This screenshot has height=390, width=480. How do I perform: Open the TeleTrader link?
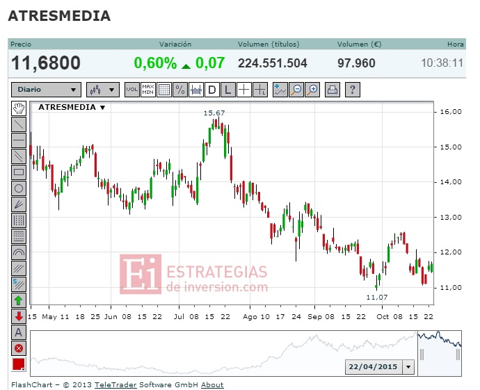tap(115, 385)
